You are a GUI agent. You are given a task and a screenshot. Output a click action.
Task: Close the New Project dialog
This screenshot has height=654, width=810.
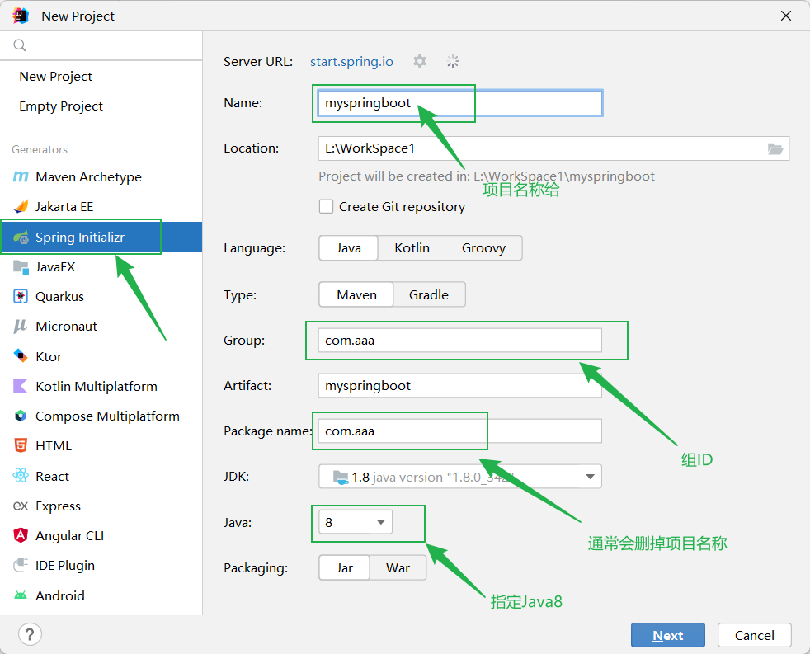pos(786,16)
